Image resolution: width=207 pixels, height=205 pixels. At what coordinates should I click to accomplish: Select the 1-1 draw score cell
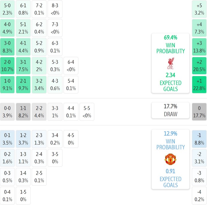pos(23,112)
